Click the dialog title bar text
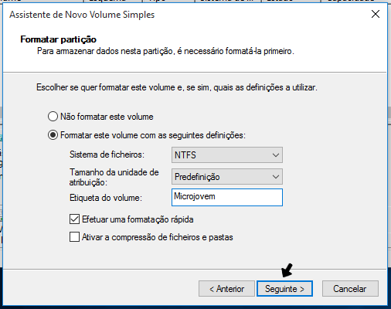This screenshot has height=309, width=391. (x=82, y=15)
